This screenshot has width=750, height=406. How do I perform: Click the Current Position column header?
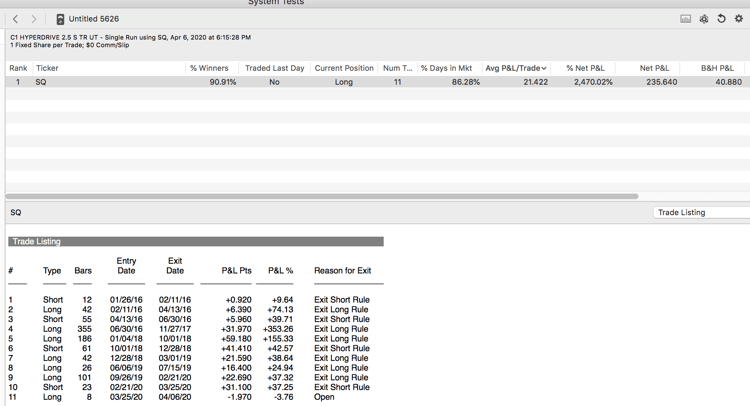[x=344, y=68]
